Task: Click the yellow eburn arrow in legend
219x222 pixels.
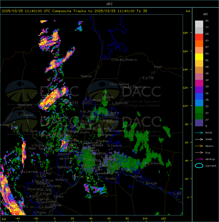Action: coord(199,146)
